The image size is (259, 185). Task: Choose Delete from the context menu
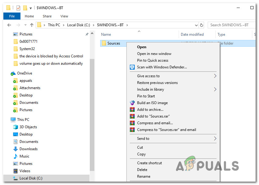coord(142,170)
